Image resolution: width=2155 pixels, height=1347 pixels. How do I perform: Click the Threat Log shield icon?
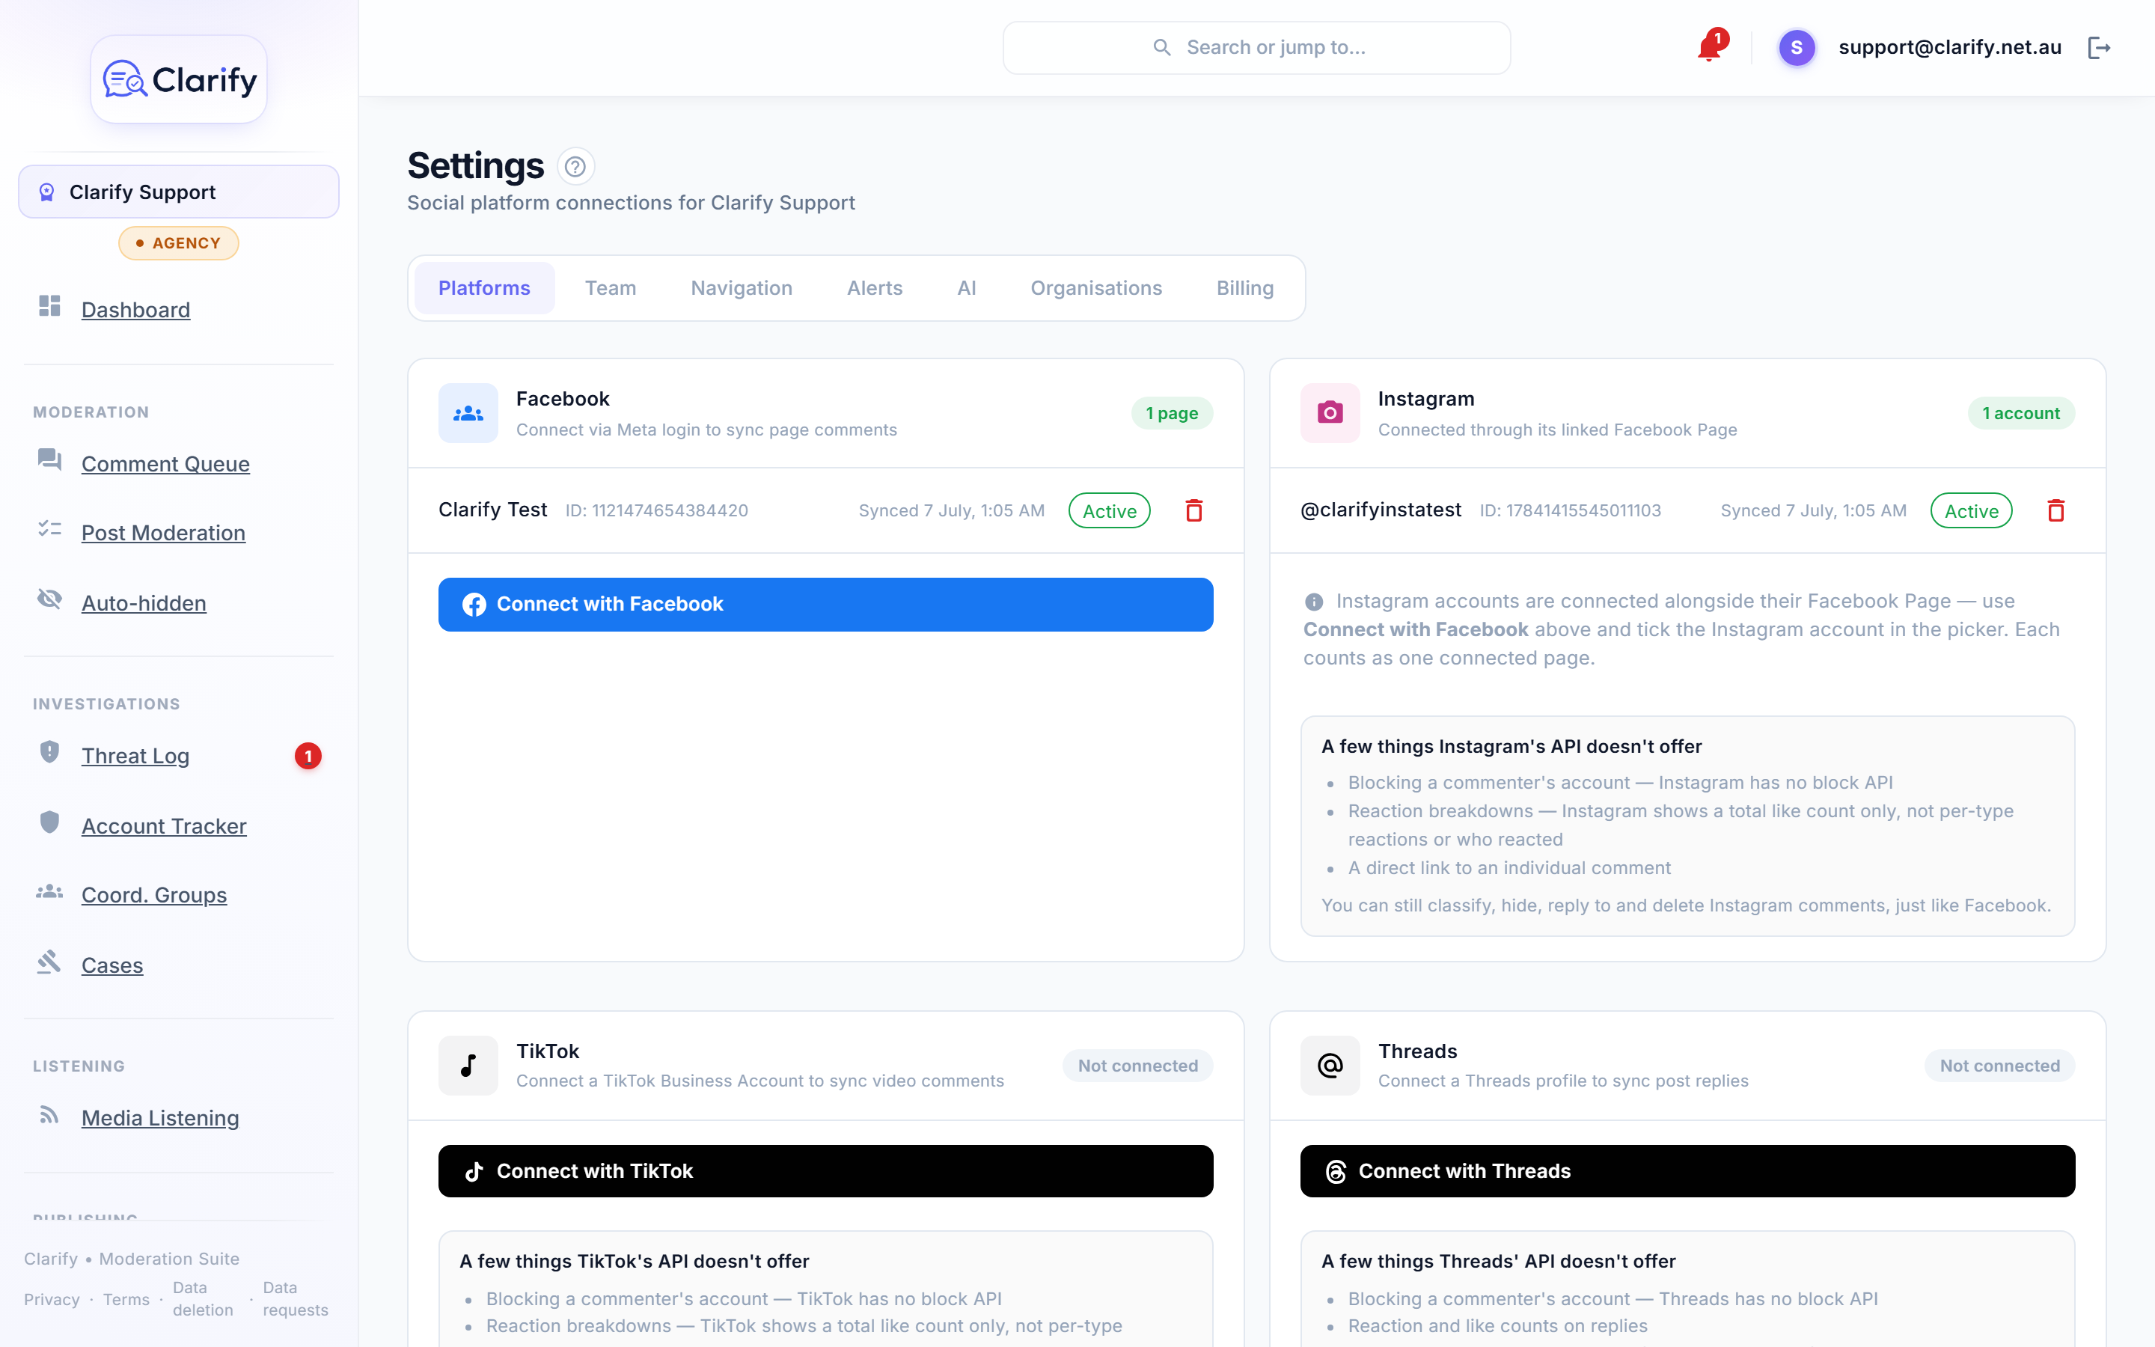[50, 753]
